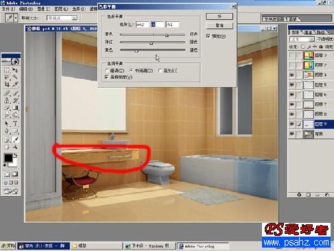This screenshot has width=334, height=251.
Task: Switch to Adobe Photoshop taskbar button
Action: 203,246
